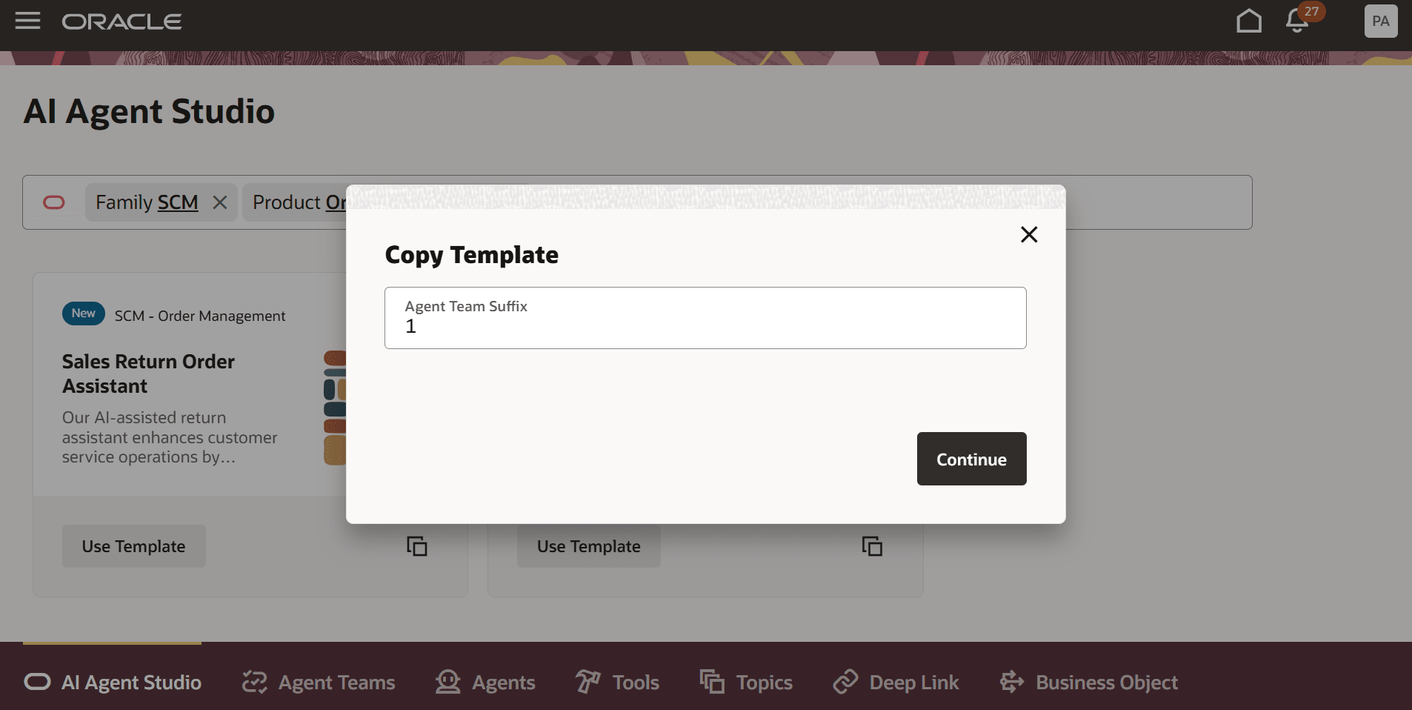Select the Agent Teams icon in bottom bar
The height and width of the screenshot is (710, 1412).
(253, 682)
